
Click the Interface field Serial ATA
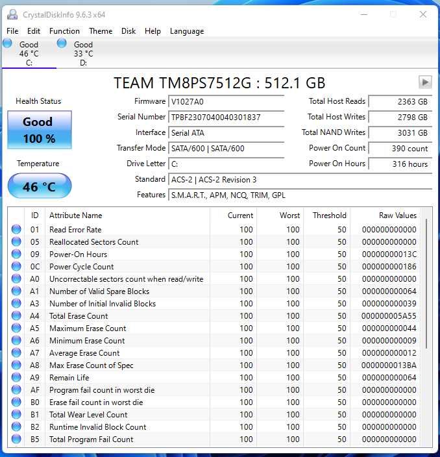tap(226, 132)
